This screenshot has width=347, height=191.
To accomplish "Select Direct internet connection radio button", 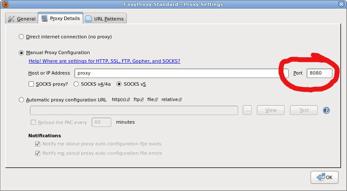I will (21, 37).
